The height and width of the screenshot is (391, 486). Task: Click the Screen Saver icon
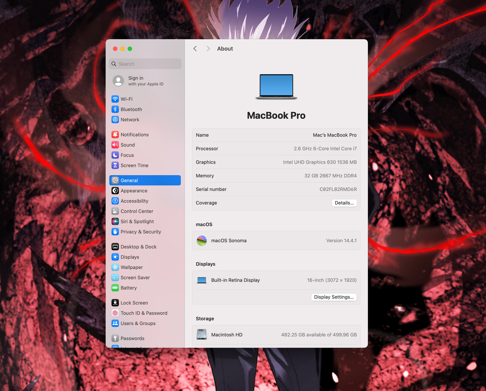[x=115, y=277]
